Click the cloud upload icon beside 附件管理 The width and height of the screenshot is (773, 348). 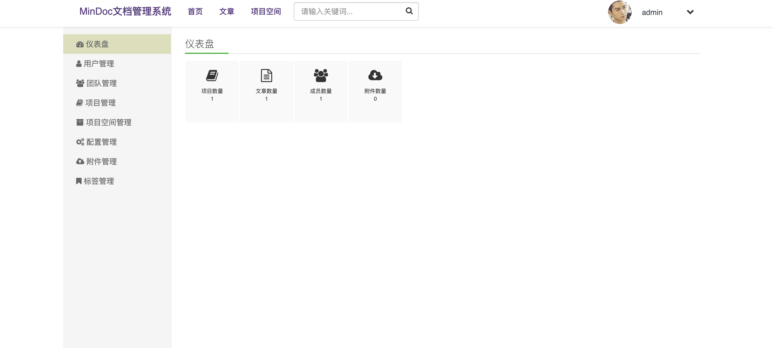[80, 161]
